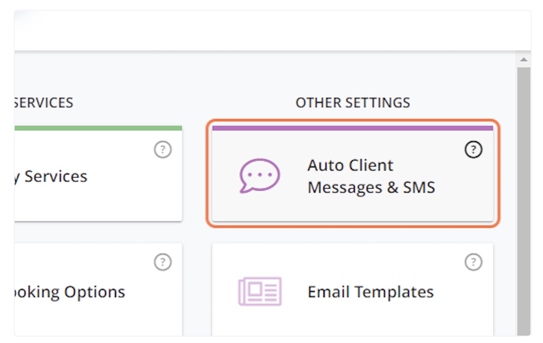Click the speech bubble messages icon

pos(259,175)
